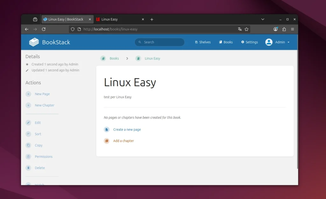Screen dimensions: 326x199
Task: Select the Copy action icon
Action: [x=28, y=145]
